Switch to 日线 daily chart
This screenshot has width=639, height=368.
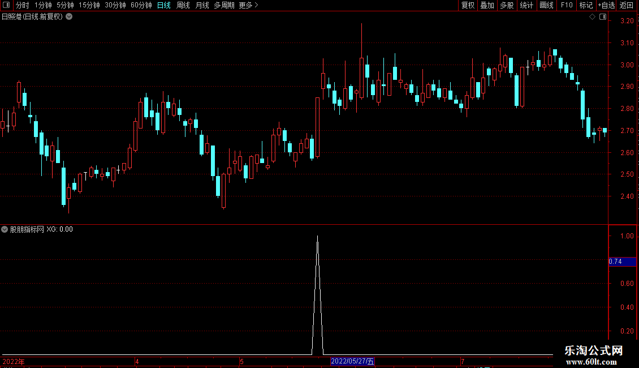164,5
